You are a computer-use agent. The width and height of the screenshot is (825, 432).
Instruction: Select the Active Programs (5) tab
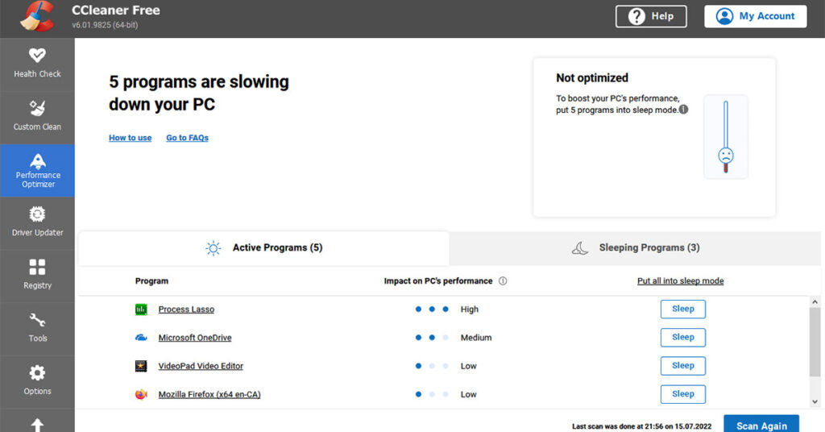click(x=264, y=248)
